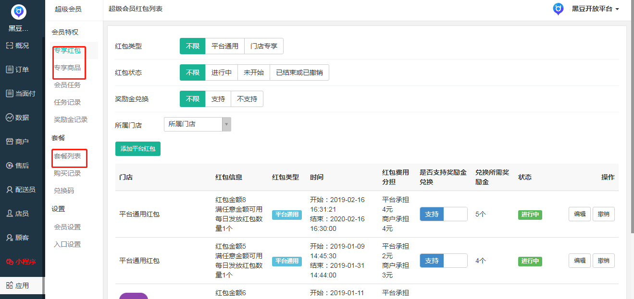Click 进行中 status badge in the 红包金额8 row
This screenshot has height=299, width=634.
(530, 215)
